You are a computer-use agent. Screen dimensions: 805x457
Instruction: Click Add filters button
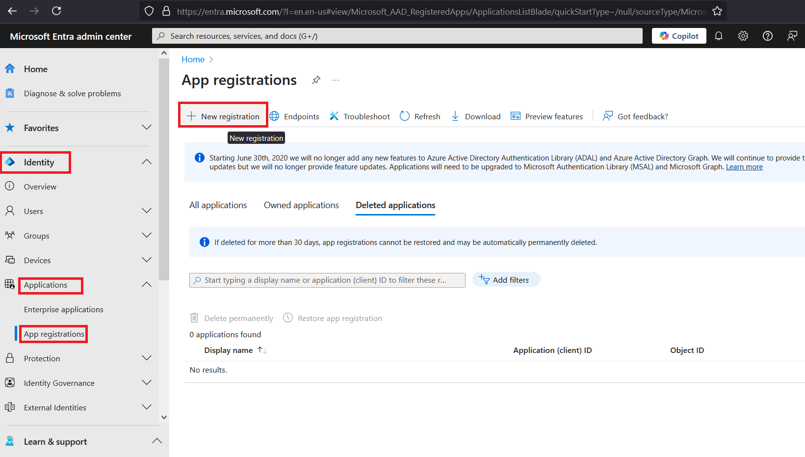(506, 280)
